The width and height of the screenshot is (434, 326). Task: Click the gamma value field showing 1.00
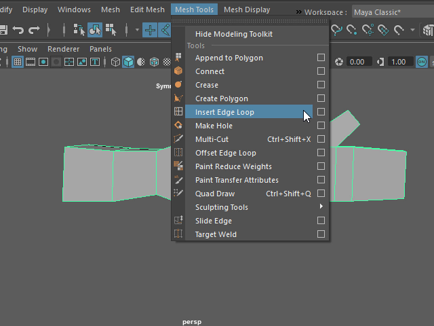pos(398,62)
